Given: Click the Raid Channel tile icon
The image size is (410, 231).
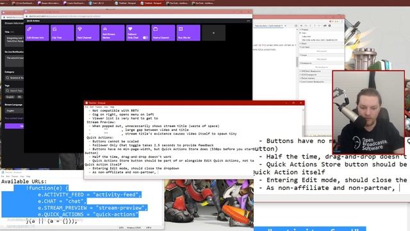Looking at the screenshot, I should click(x=79, y=29).
